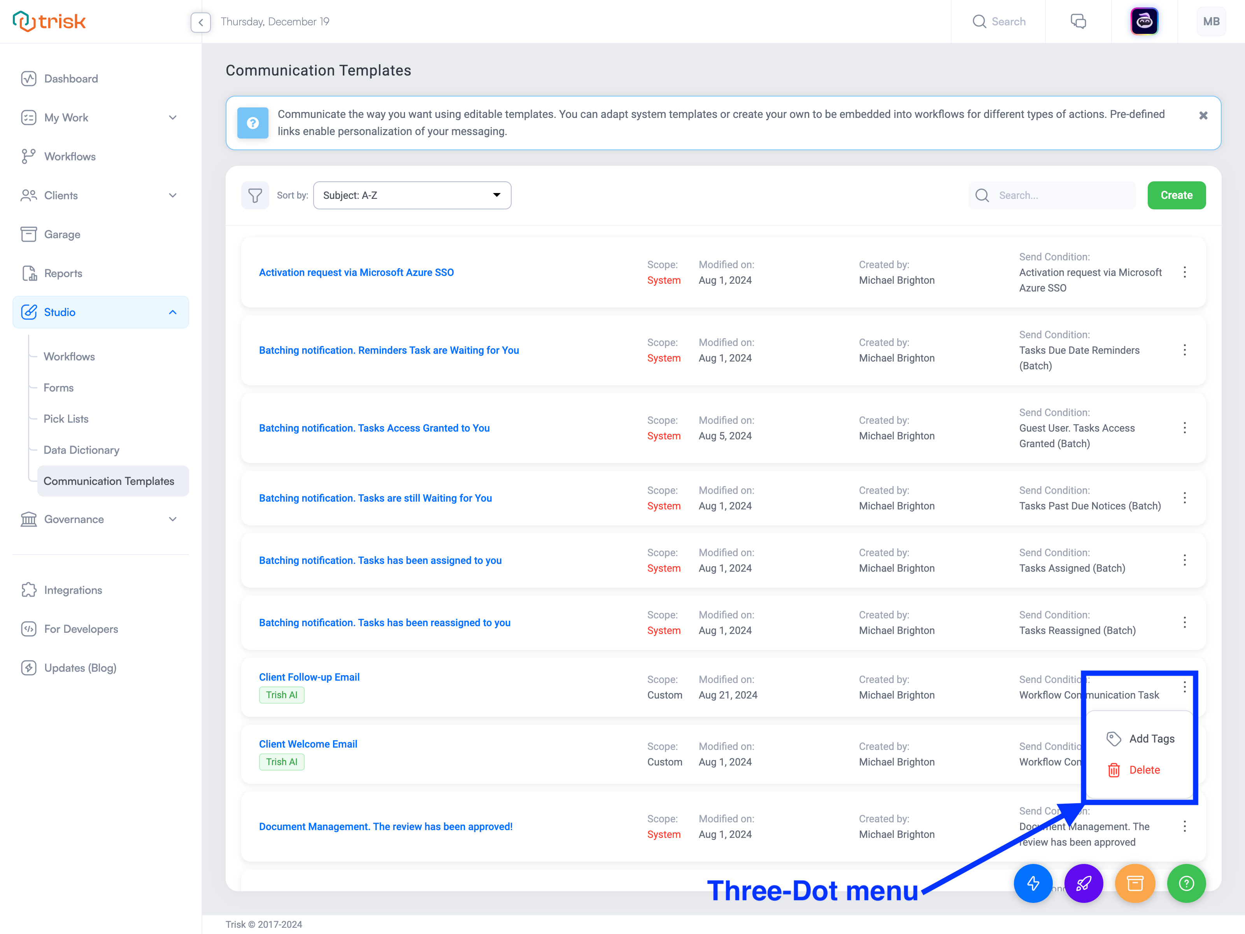Viewport: 1245px width, 934px height.
Task: Click the Integrations puzzle icon
Action: [29, 590]
